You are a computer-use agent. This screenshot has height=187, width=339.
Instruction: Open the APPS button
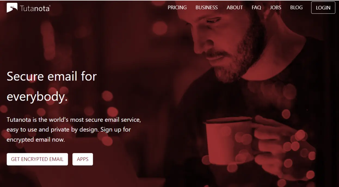point(83,159)
